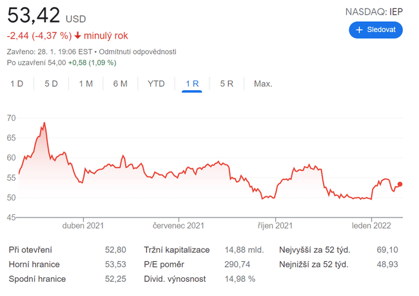Switch chart to 5 R range
Viewport: 419px width, 296px height.
point(226,84)
